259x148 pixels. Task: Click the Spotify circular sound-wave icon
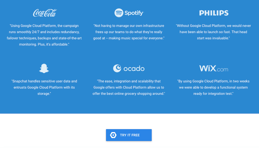pyautogui.click(x=119, y=13)
